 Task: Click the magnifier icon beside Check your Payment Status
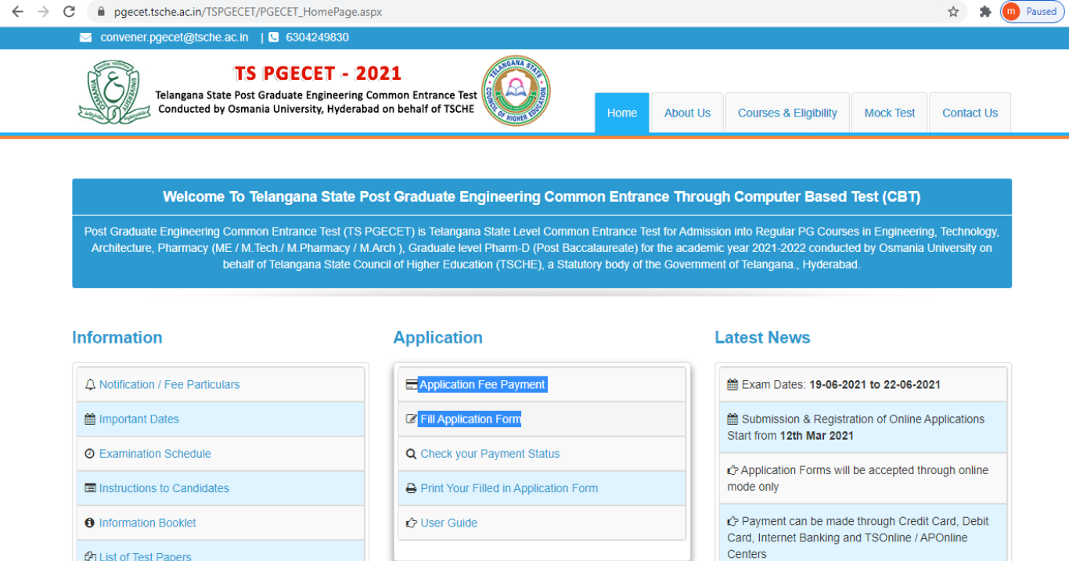412,453
